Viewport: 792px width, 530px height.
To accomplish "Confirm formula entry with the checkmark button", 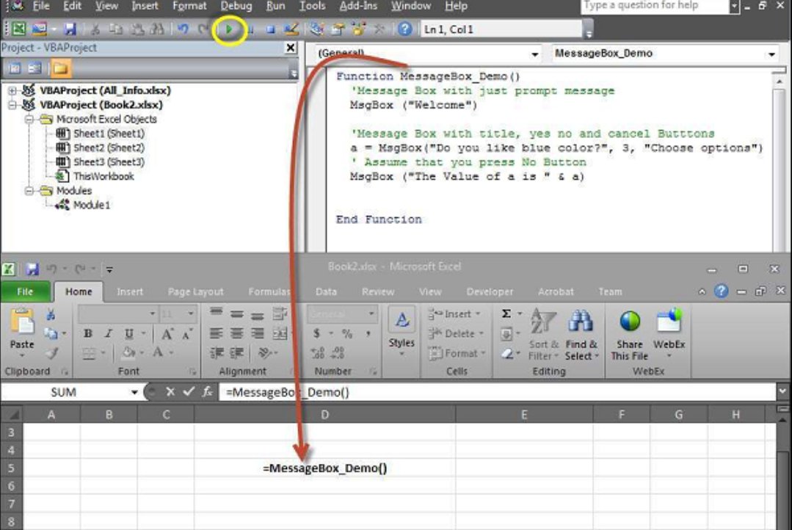I will (x=189, y=392).
